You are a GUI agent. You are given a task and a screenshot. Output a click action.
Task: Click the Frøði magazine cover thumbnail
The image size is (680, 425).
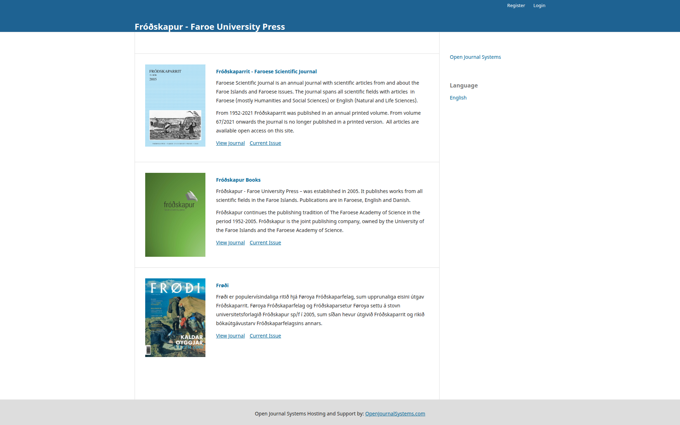(175, 318)
